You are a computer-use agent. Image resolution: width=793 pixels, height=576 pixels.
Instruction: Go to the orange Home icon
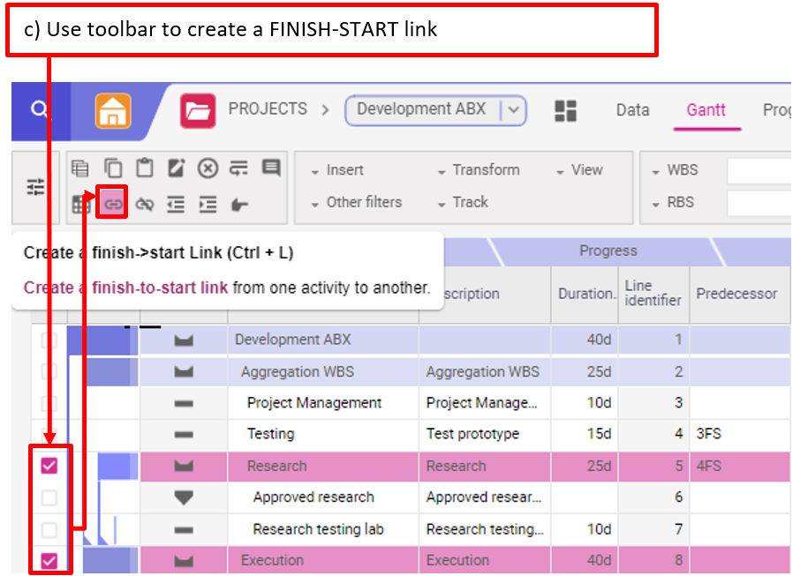pyautogui.click(x=113, y=111)
